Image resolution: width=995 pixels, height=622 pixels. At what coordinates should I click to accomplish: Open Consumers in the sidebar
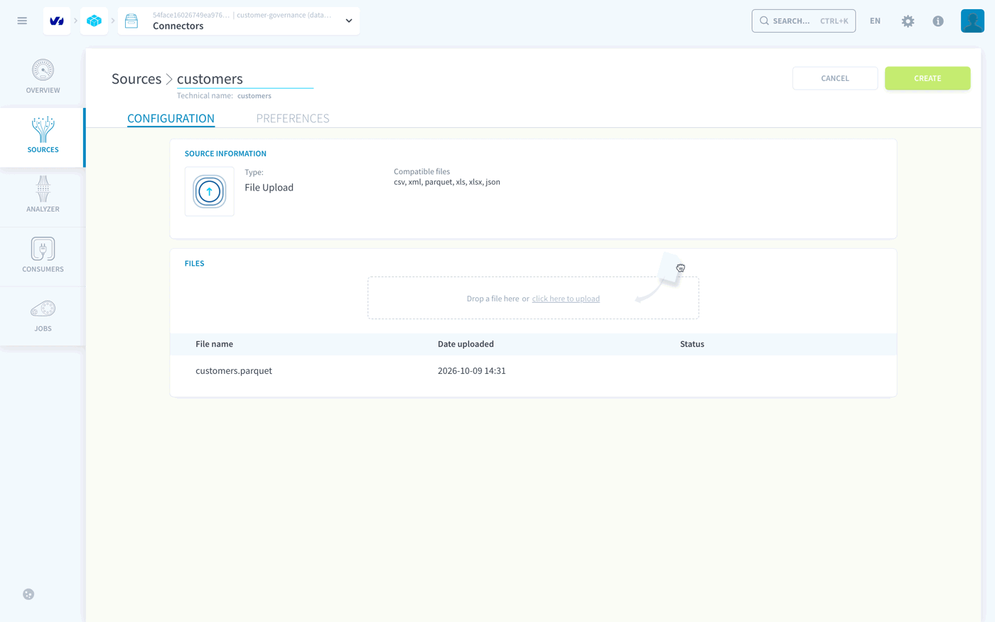pos(43,255)
